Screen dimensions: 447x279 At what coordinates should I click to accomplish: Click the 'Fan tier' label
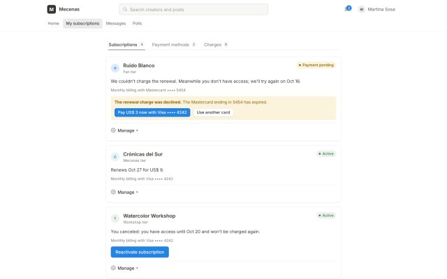coord(129,72)
